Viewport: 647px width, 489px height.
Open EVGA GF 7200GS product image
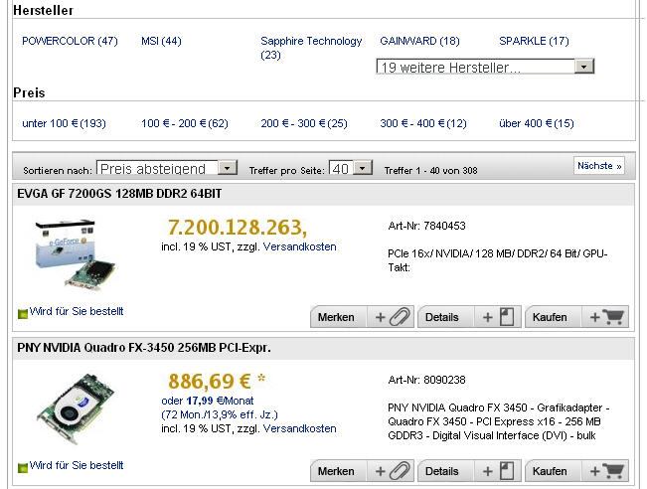pyautogui.click(x=76, y=253)
